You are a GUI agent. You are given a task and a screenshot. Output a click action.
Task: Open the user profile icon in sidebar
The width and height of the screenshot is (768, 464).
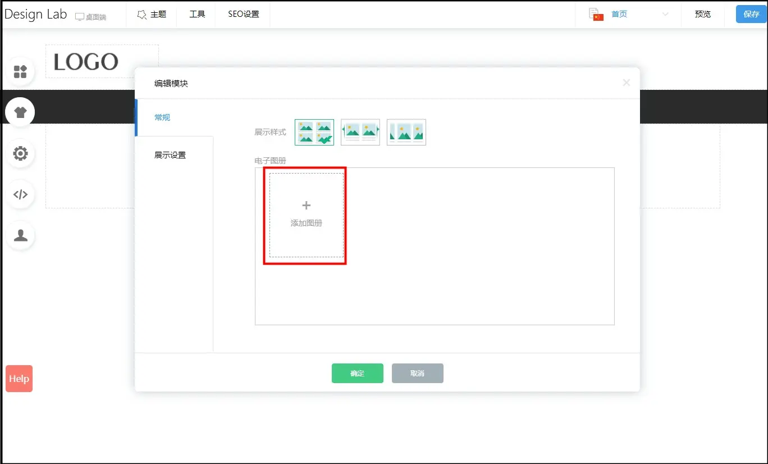click(20, 235)
